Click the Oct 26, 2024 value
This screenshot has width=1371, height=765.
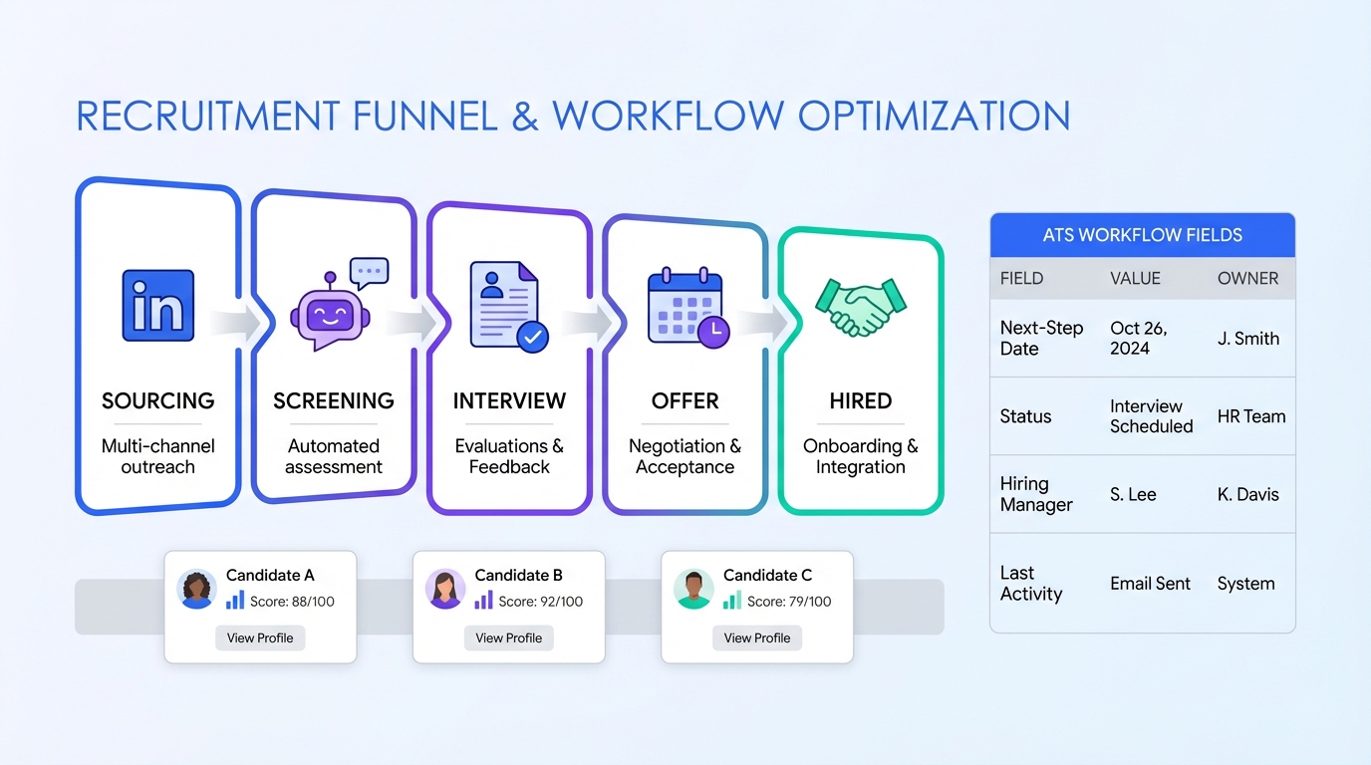tap(1139, 339)
